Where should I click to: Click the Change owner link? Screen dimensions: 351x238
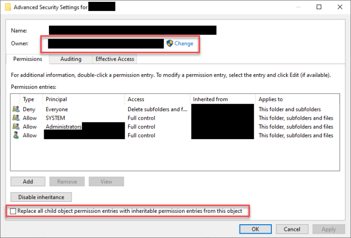coord(184,43)
